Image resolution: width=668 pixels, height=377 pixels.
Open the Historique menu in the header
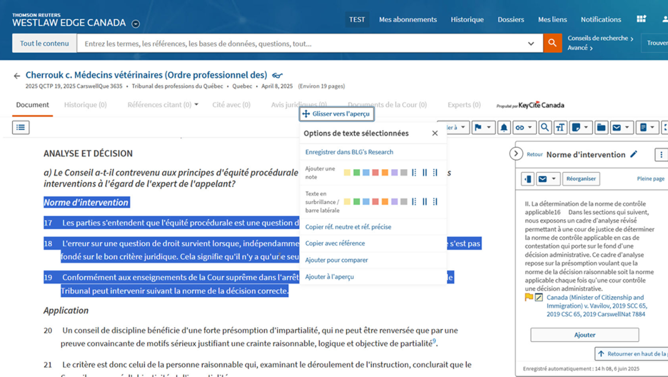coord(467,19)
